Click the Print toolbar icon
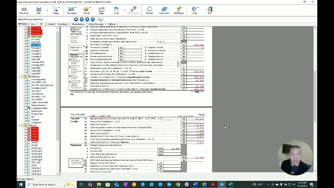Screen dimensions: 334x188 (39, 10)
